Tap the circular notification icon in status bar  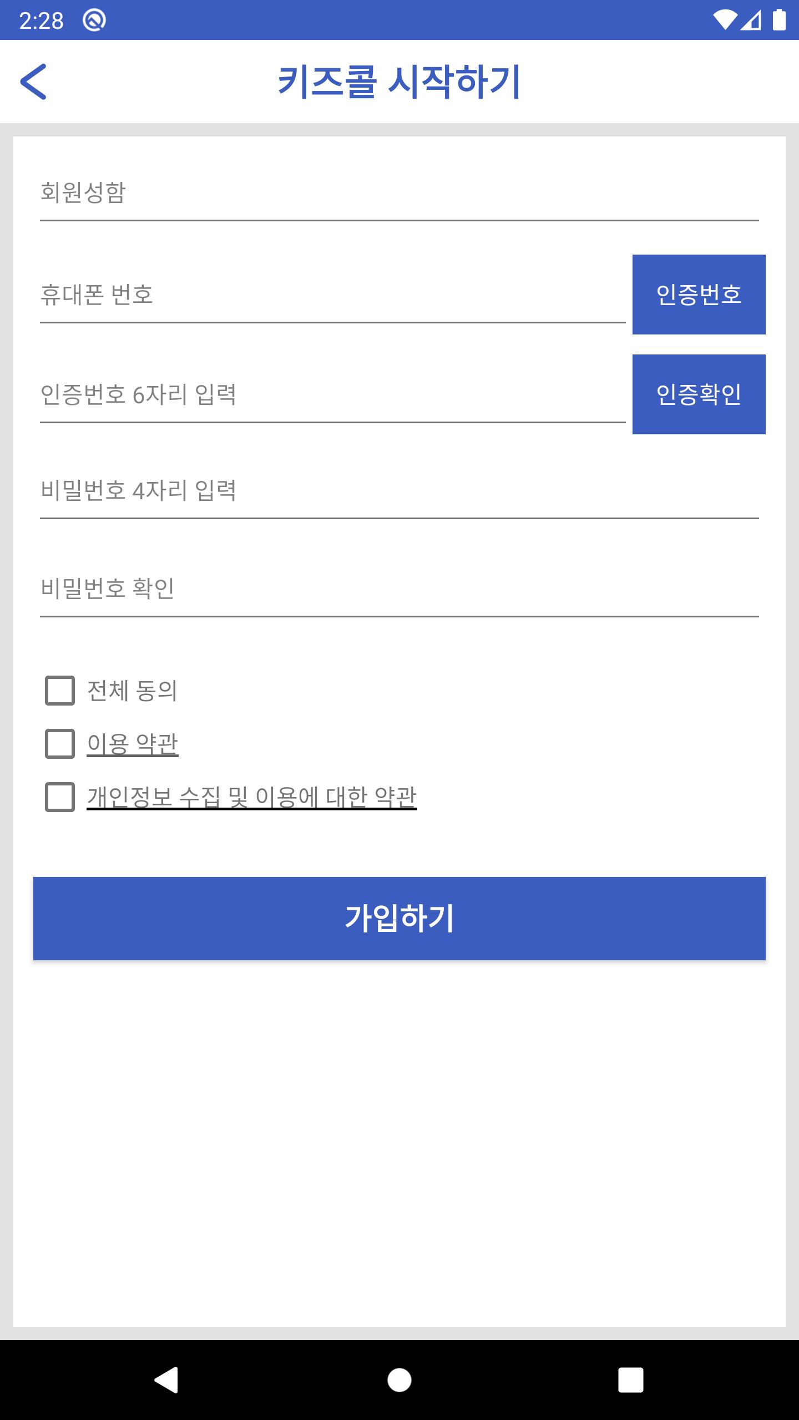pos(94,21)
